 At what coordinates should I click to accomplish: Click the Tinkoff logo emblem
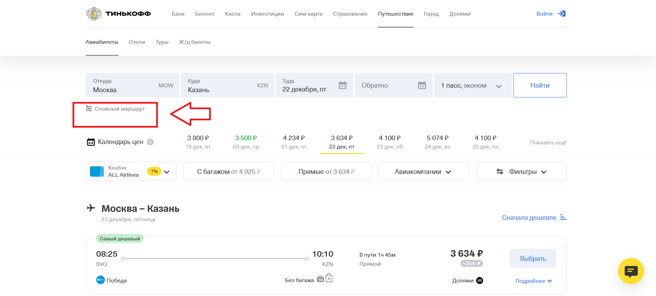pos(94,14)
